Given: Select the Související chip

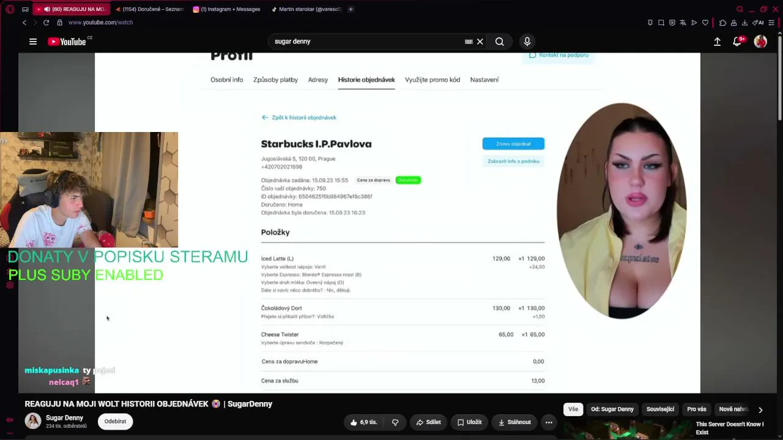Looking at the screenshot, I should pyautogui.click(x=661, y=409).
